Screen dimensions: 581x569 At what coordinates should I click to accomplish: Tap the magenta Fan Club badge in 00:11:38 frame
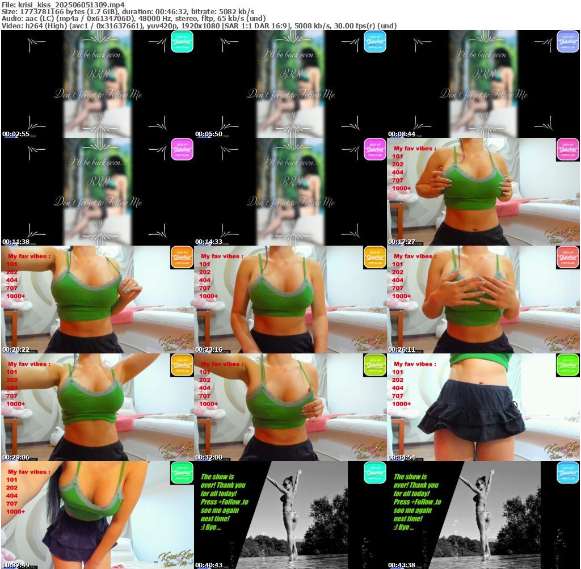(182, 149)
